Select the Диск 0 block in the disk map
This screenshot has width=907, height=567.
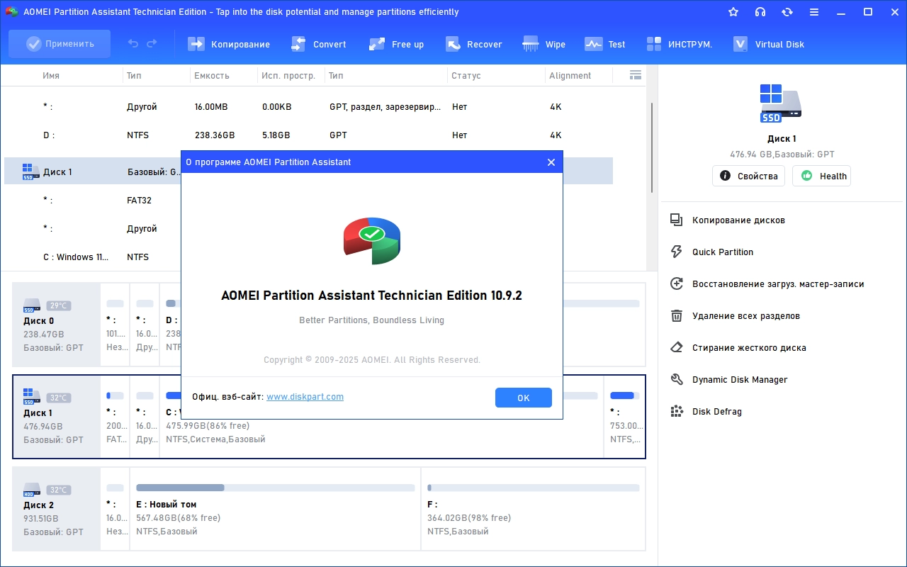(x=57, y=325)
